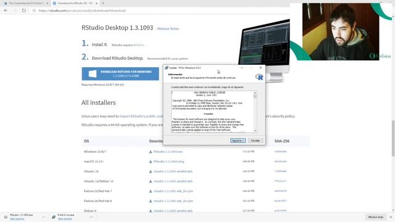
Task: Click Abrir archivo under R-4.0.3-win.exe download
Action: pyautogui.click(x=65, y=219)
